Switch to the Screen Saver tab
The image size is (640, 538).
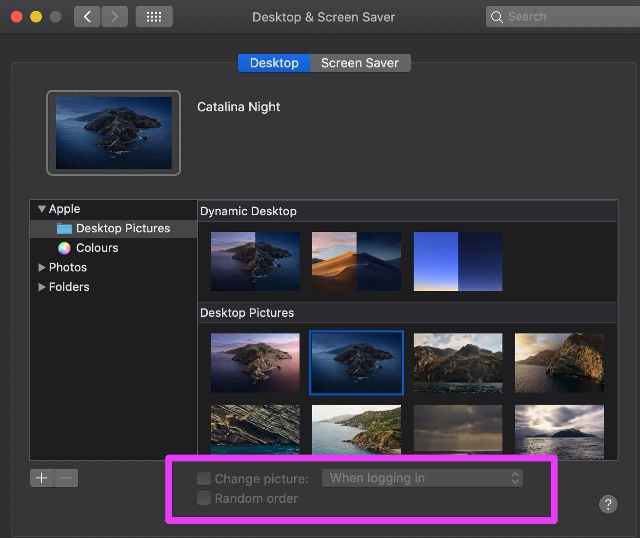point(360,63)
